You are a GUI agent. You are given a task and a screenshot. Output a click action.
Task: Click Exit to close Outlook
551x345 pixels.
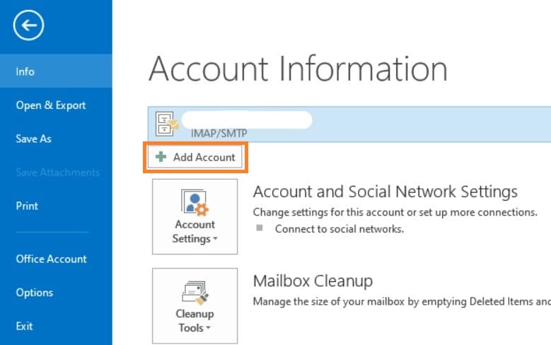click(24, 327)
